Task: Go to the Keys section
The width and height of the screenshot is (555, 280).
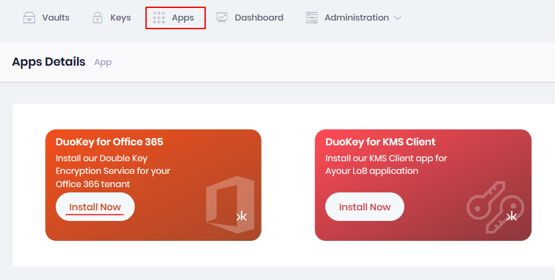Action: pyautogui.click(x=112, y=18)
